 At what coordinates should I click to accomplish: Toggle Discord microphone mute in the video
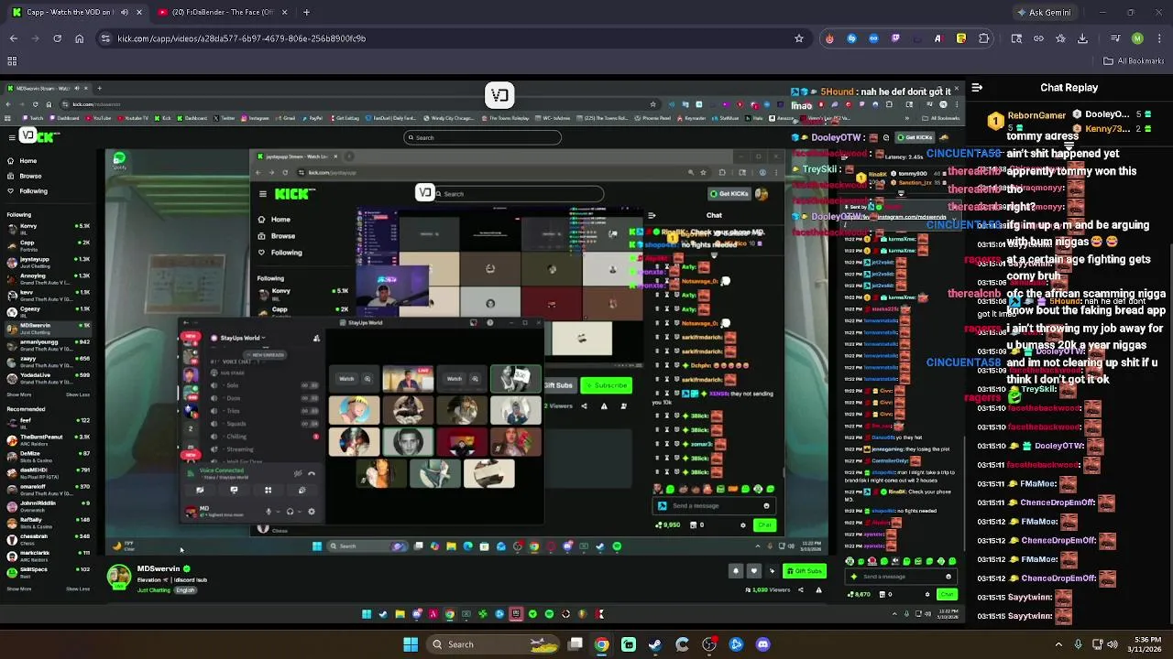(x=269, y=512)
